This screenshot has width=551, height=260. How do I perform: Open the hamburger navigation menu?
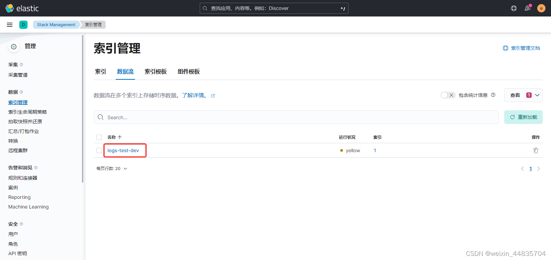(x=10, y=25)
